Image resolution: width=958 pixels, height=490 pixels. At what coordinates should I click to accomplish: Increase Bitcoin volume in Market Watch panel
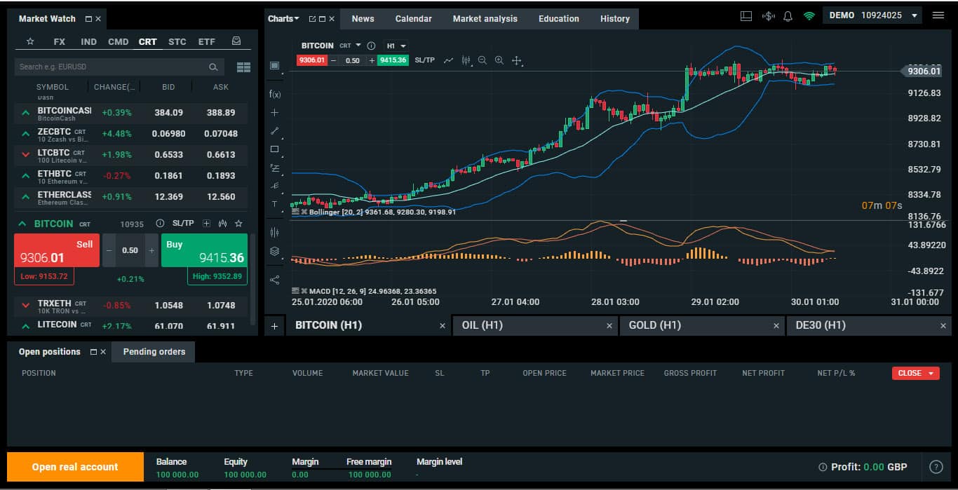click(151, 250)
